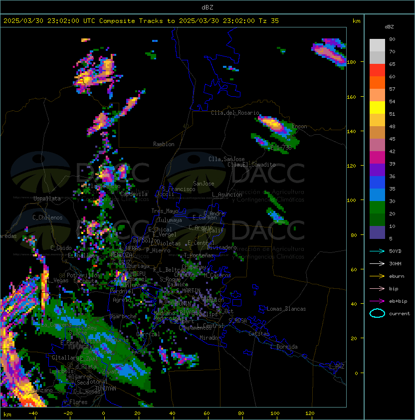Image resolution: width=415 pixels, height=420 pixels.
Task: Pick the green swatch below 30 dBZ
Action: 377,208
